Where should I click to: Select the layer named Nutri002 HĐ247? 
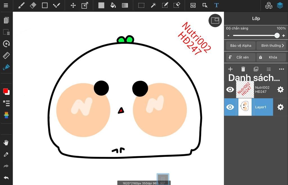click(x=262, y=90)
